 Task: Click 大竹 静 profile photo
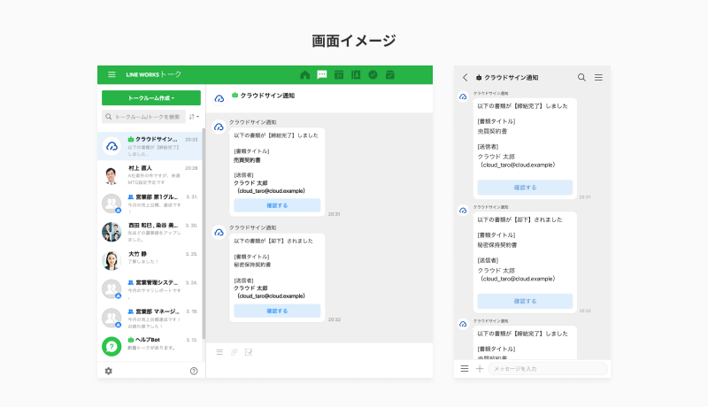pyautogui.click(x=112, y=260)
